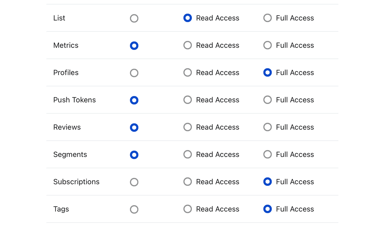This screenshot has width=380, height=227.
Task: Select Read Access in the Segments row
Action: [x=188, y=154]
